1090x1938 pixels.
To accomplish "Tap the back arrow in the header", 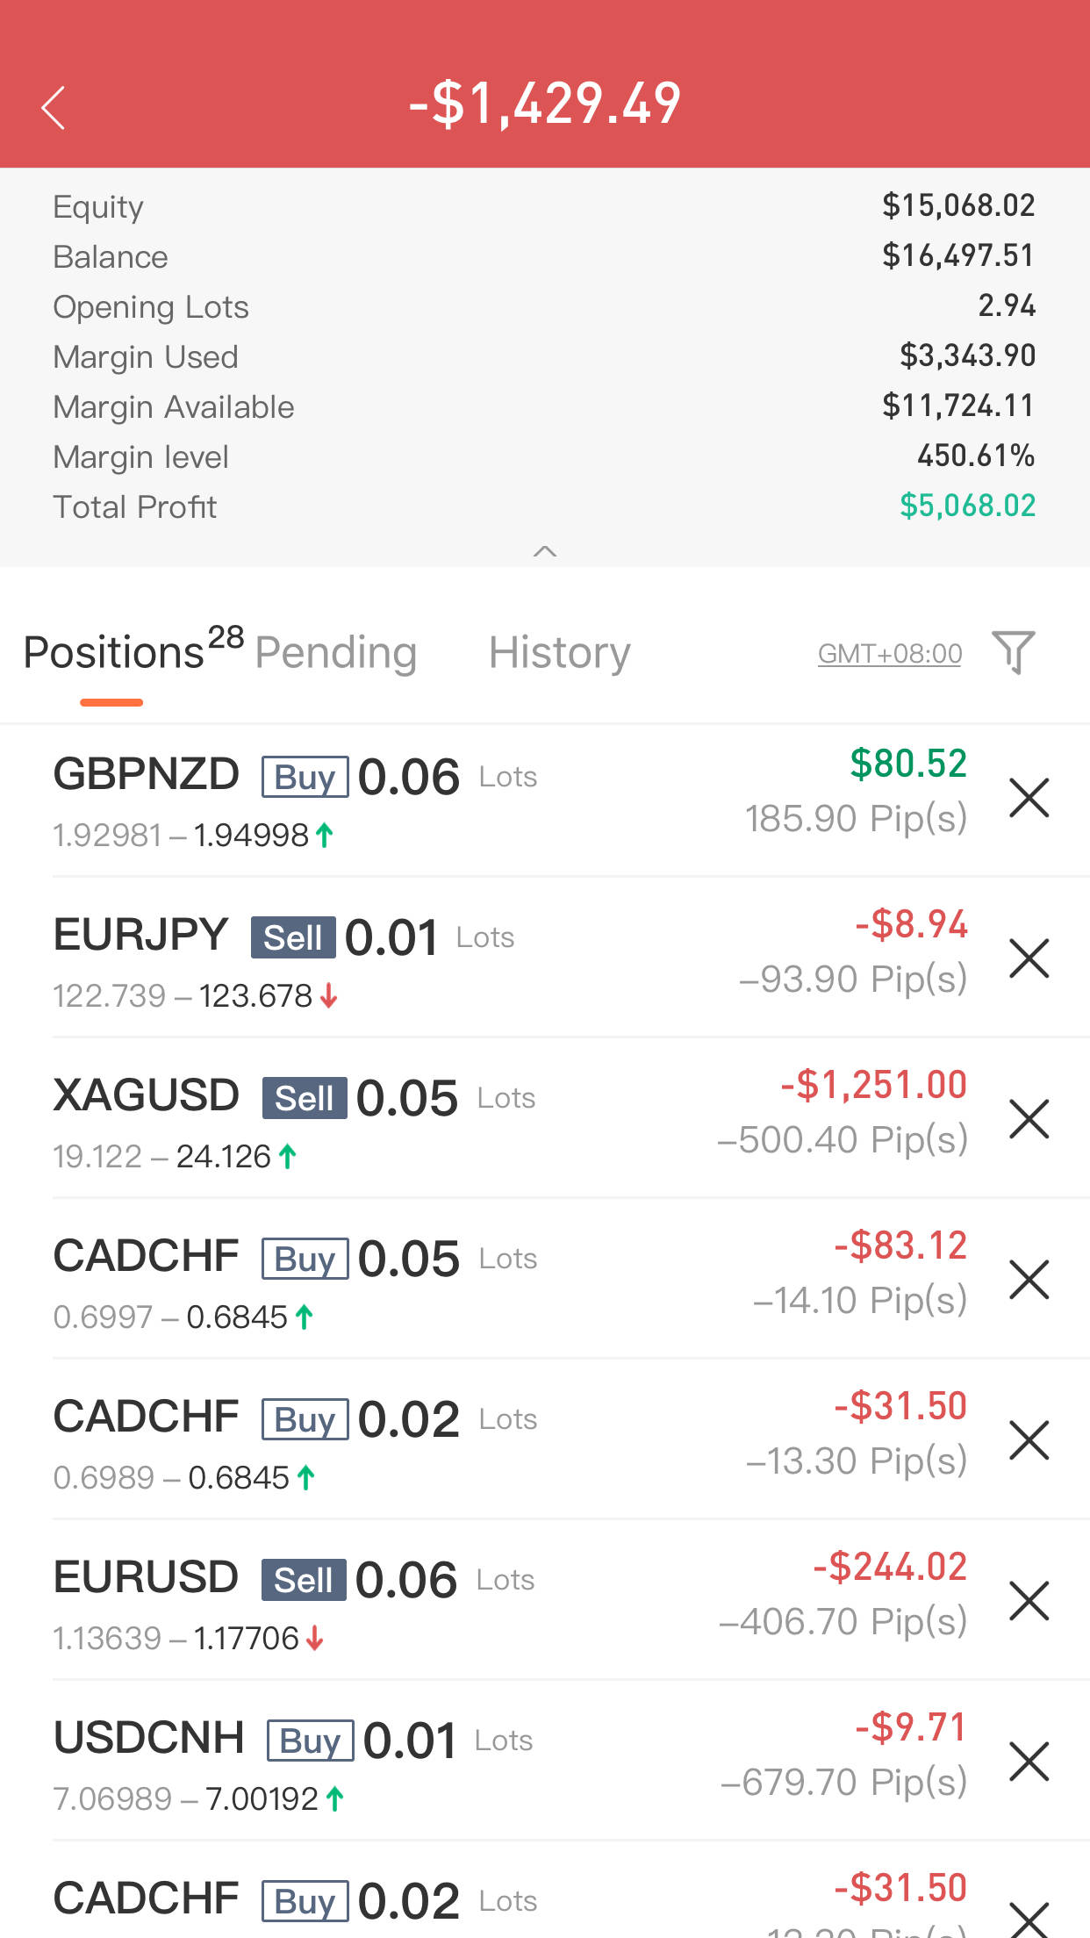I will click(x=54, y=108).
